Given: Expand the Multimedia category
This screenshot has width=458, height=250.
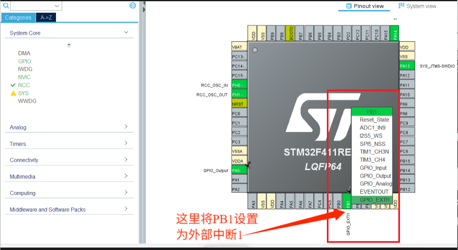Looking at the screenshot, I should tap(69, 177).
